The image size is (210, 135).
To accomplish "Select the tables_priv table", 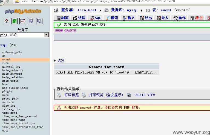I will click(11, 109).
